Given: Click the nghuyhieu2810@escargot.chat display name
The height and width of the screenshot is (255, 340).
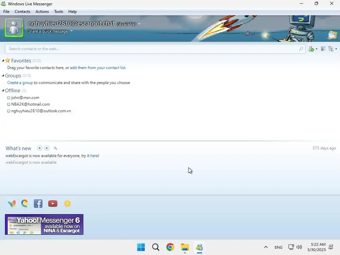Looking at the screenshot, I should click(71, 23).
